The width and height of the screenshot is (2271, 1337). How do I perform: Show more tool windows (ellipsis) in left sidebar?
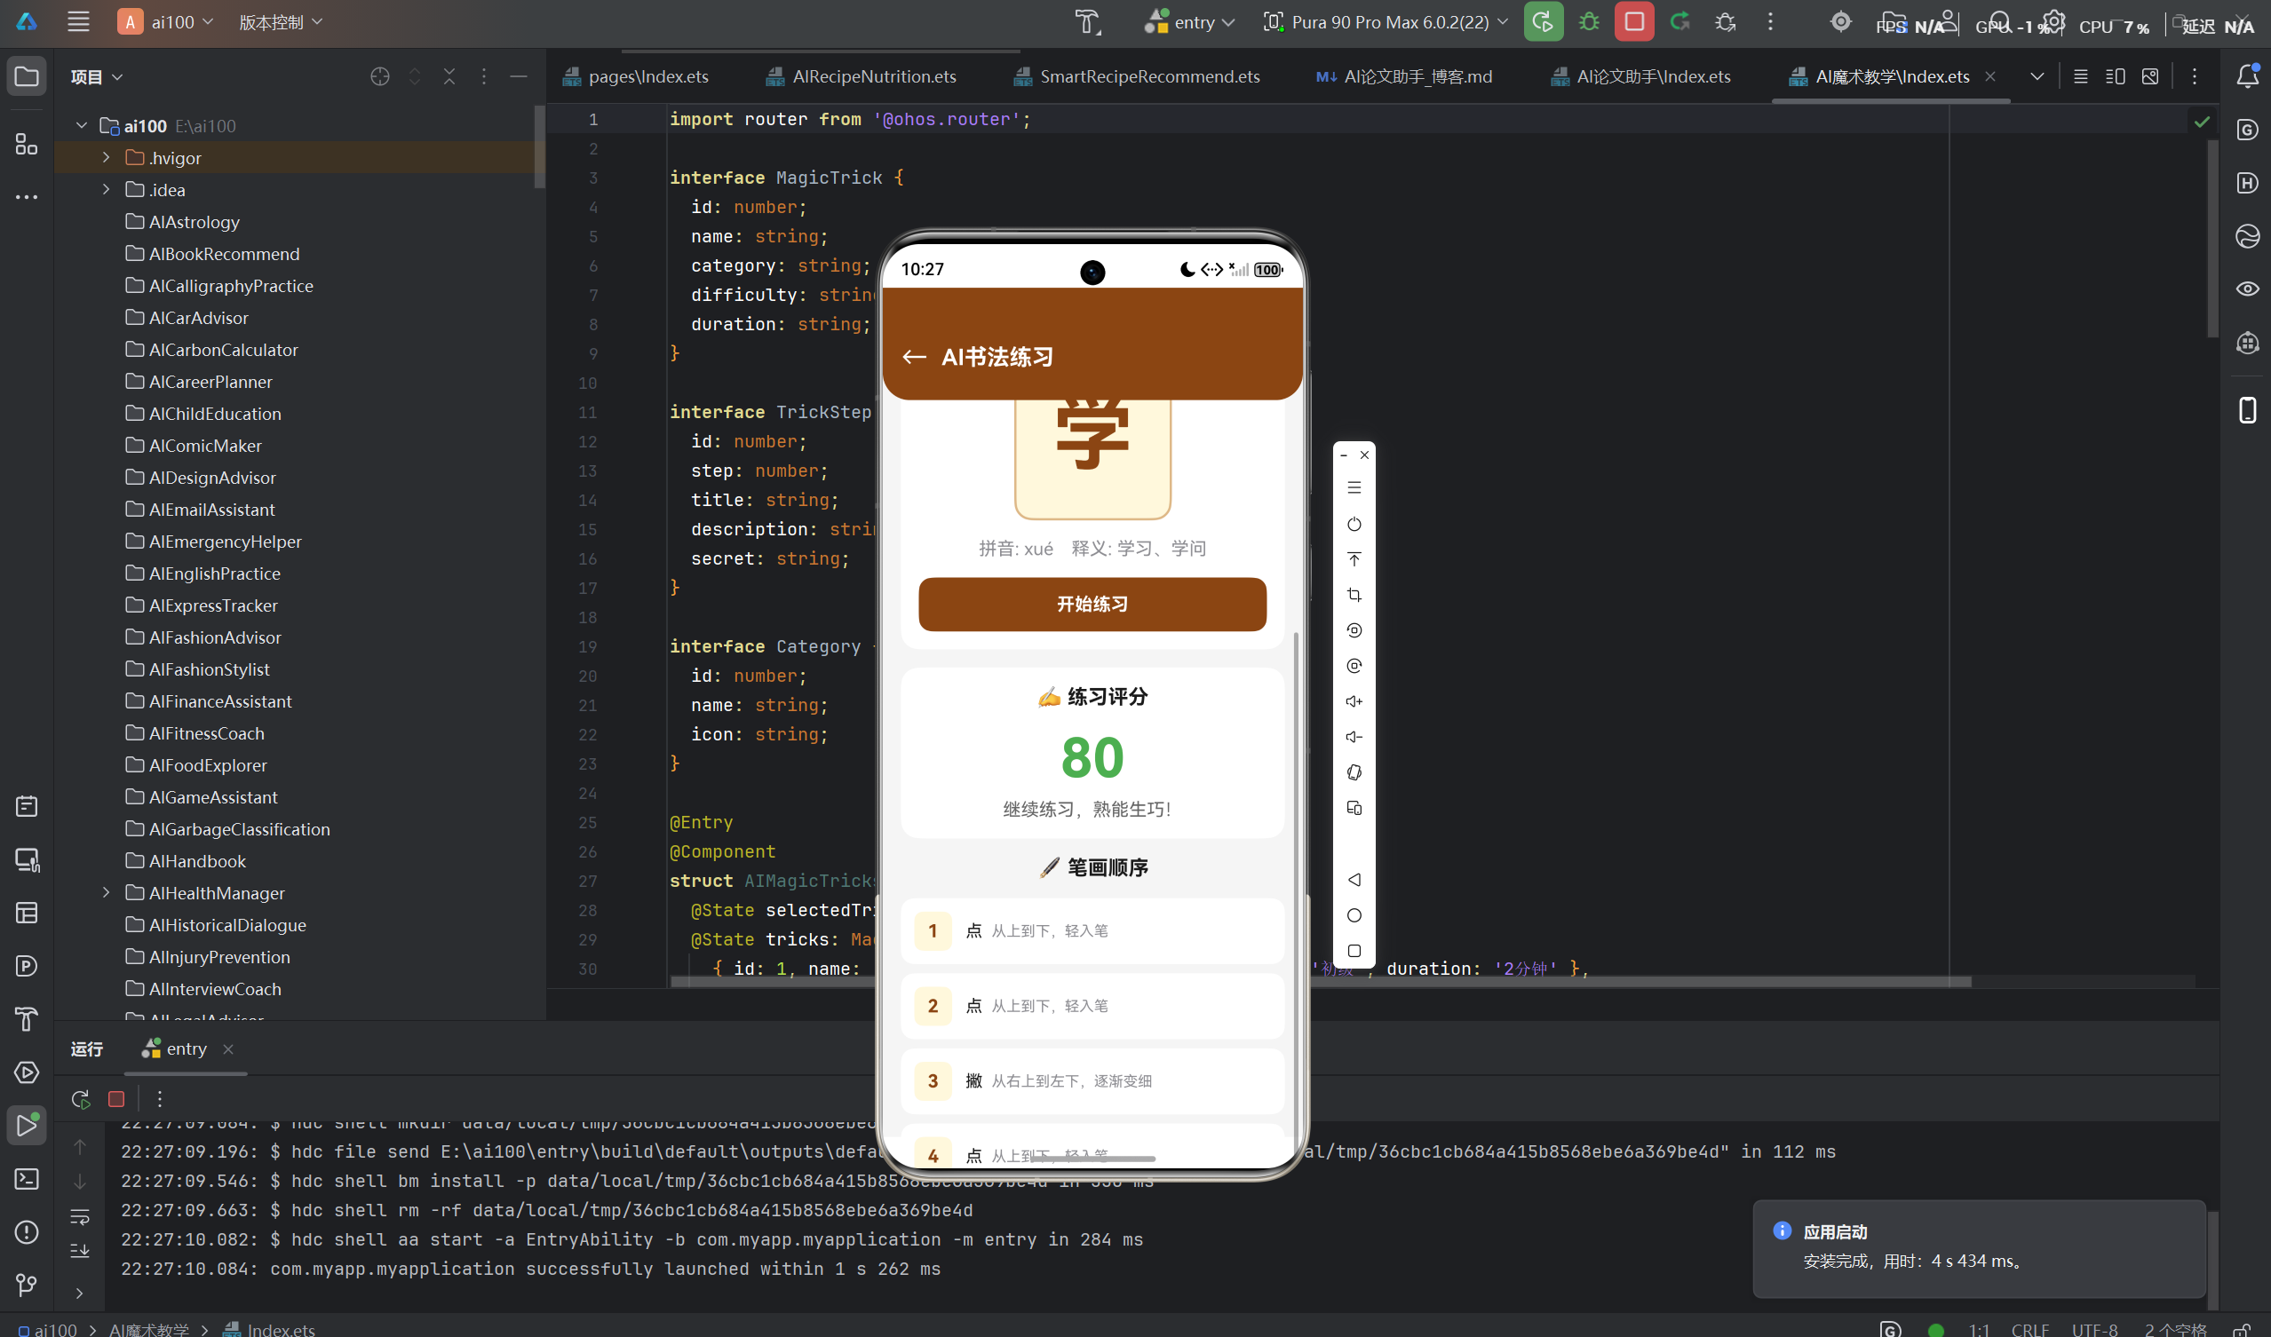point(26,196)
